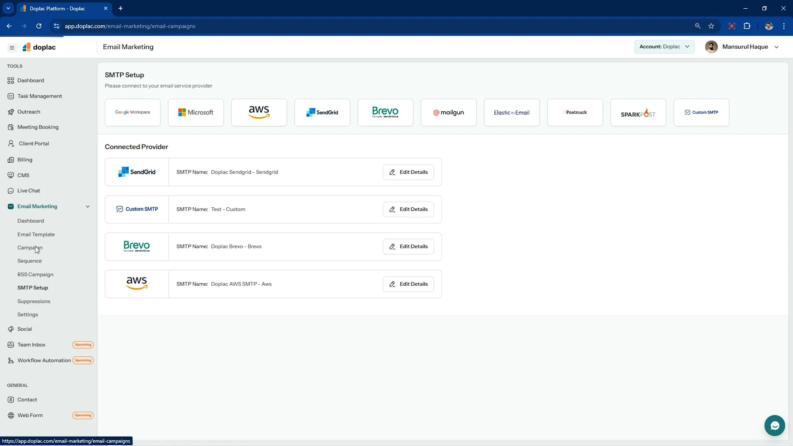Open the Account: Doplac dropdown
The width and height of the screenshot is (793, 446).
[x=664, y=47]
